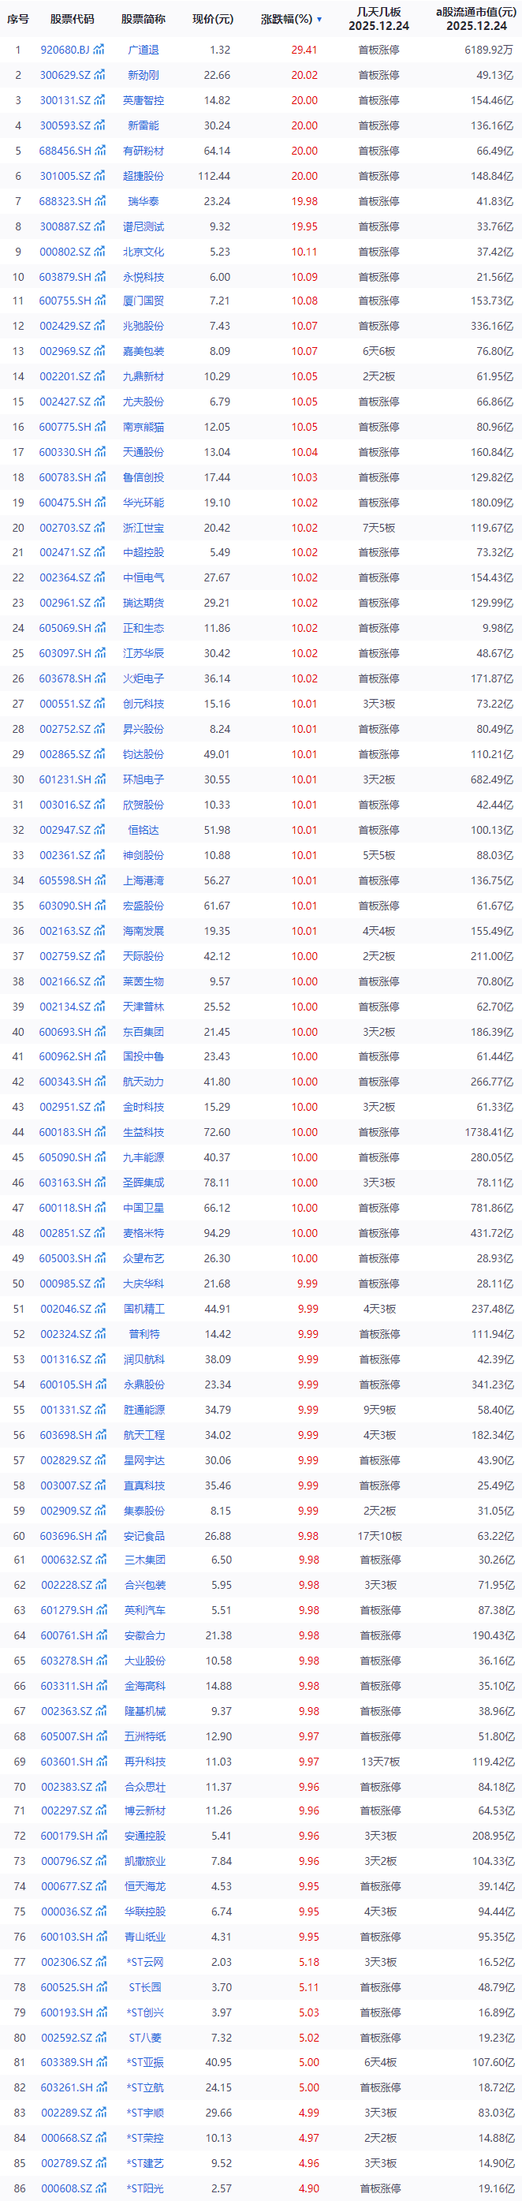Open stock name link 北京文化

pos(144,251)
